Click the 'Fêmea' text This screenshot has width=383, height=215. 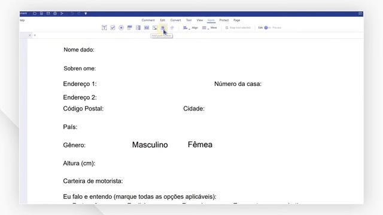(200, 145)
